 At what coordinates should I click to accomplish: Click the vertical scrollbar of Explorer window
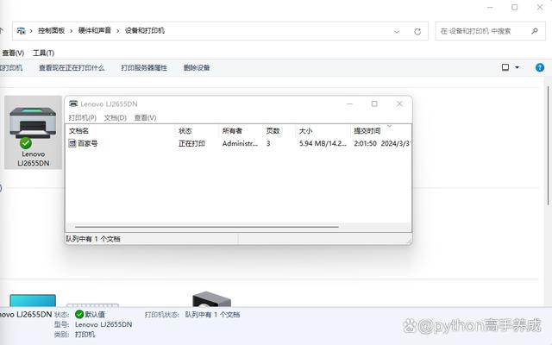[x=549, y=146]
